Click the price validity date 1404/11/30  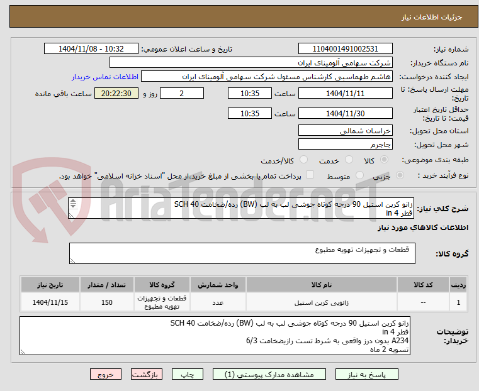coord(345,113)
